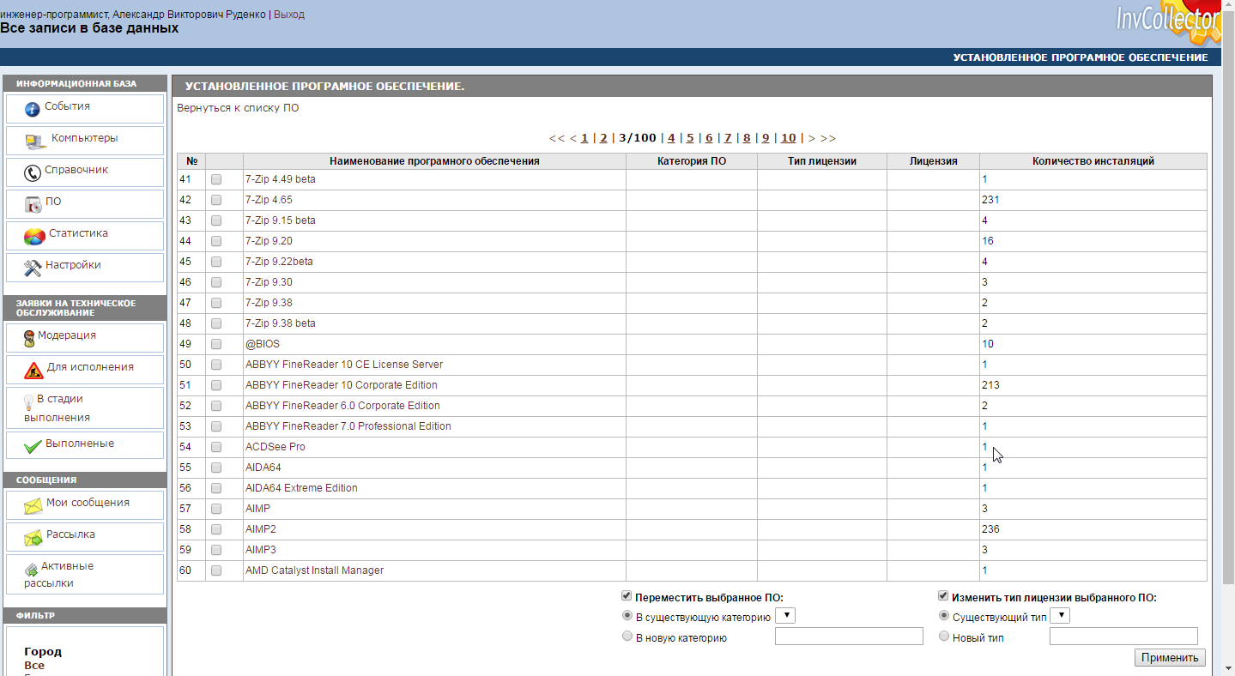Viewport: 1235px width, 676px height.
Task: Open Справочник phone icon
Action: tap(33, 172)
